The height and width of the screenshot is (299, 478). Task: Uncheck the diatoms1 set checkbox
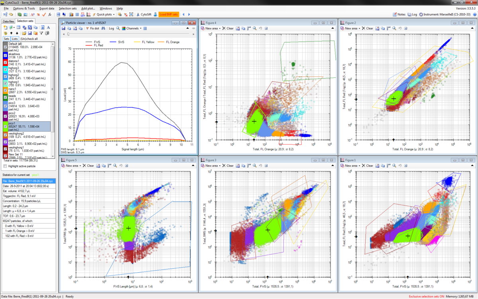coord(5,62)
